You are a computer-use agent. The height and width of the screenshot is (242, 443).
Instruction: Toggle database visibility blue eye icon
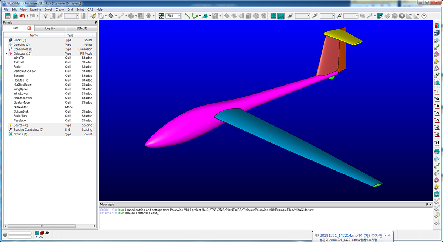click(x=436, y=159)
